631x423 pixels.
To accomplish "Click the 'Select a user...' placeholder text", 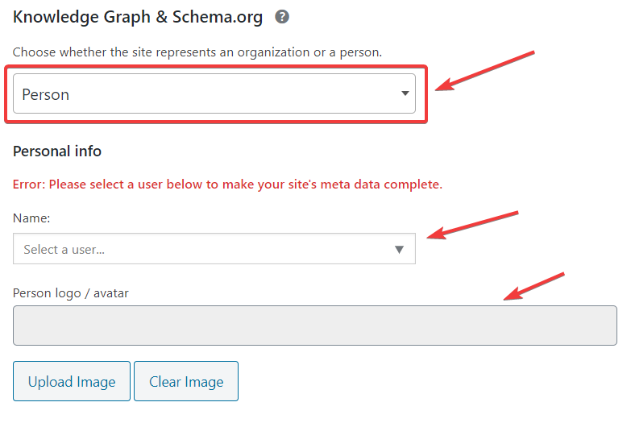I will coord(64,250).
